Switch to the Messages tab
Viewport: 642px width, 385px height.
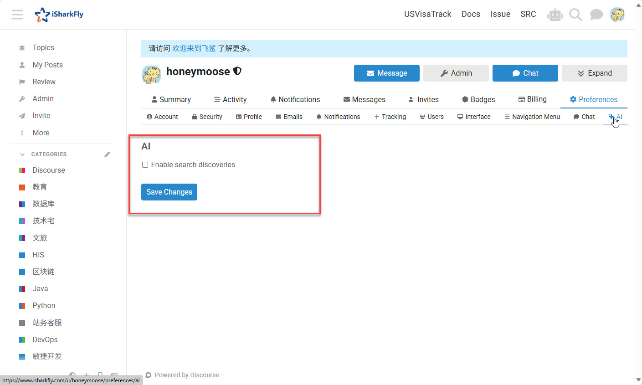pos(364,99)
